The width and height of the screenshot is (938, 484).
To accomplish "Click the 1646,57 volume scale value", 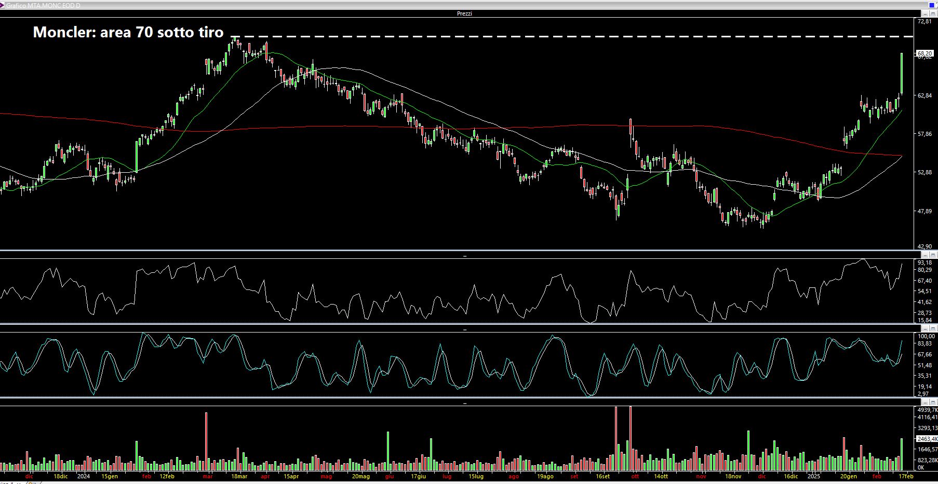I will pos(927,449).
